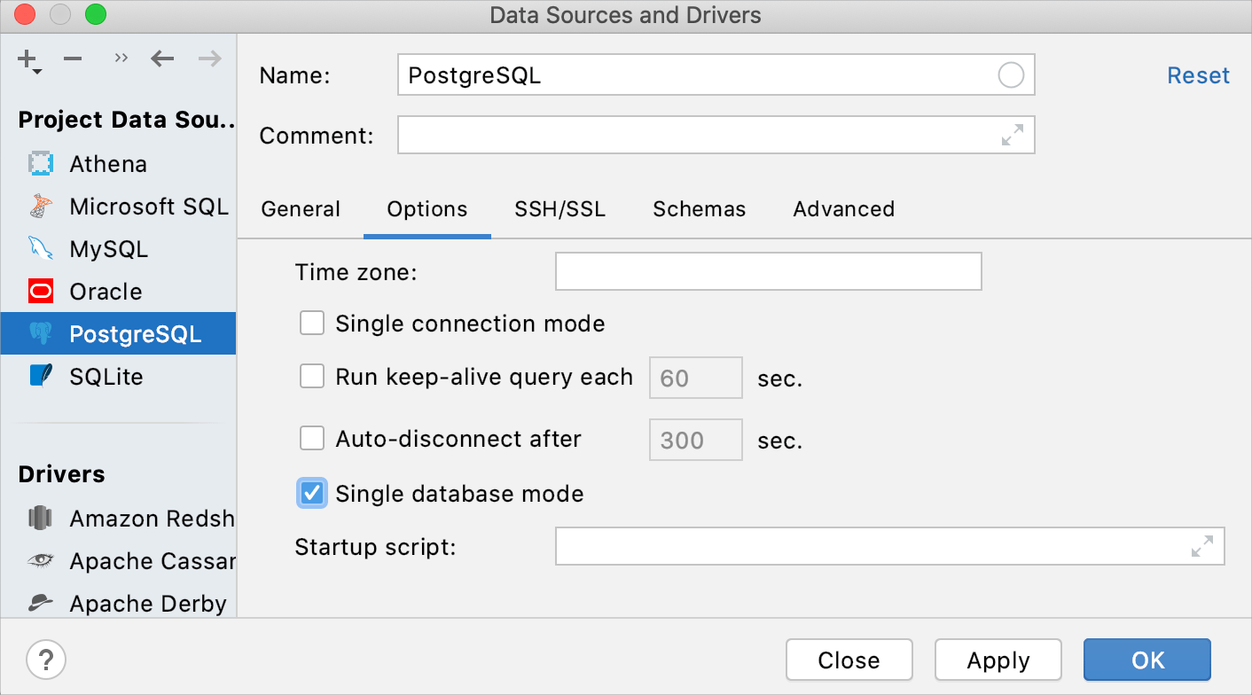
Task: Pick data source color circle in Name field
Action: pyautogui.click(x=1011, y=75)
